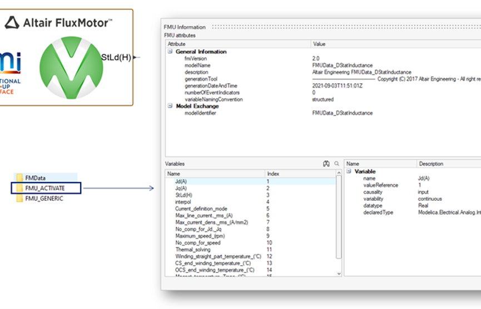Click the fmiVersion attribute row
The height and width of the screenshot is (309, 481).
324,58
